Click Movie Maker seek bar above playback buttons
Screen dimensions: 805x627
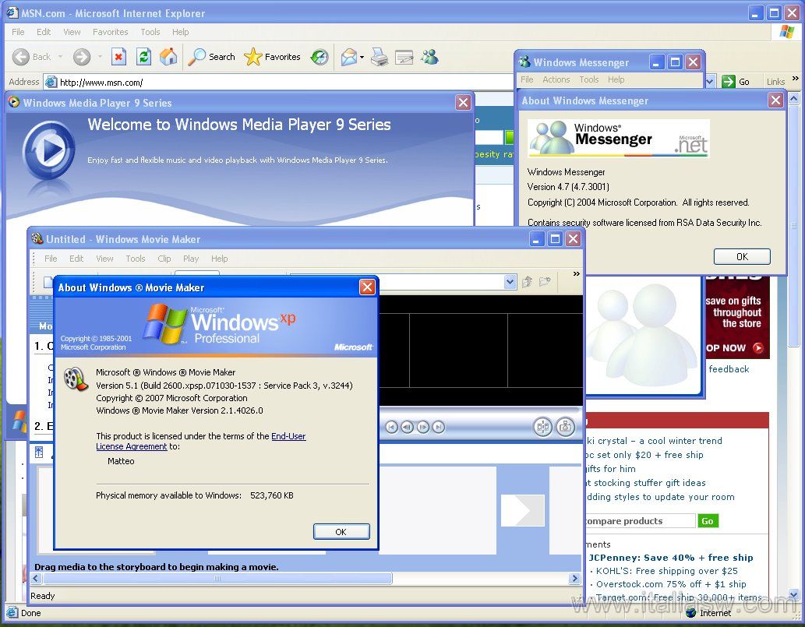point(481,410)
